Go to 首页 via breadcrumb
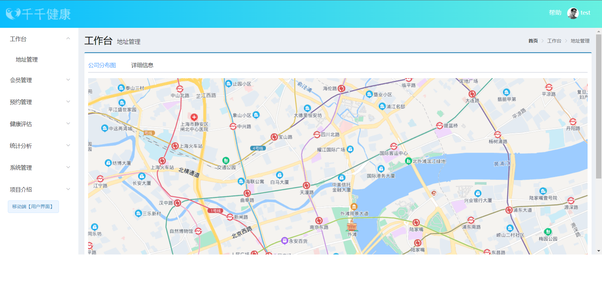 pyautogui.click(x=533, y=41)
